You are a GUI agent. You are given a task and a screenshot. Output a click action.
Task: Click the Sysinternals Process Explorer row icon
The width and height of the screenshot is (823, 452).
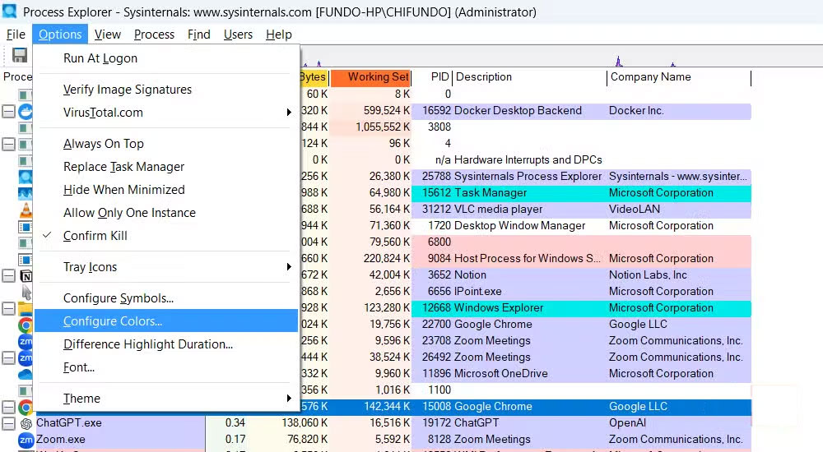26,177
